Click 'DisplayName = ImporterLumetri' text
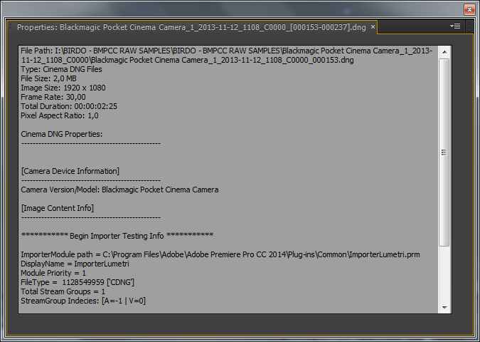 [75, 264]
